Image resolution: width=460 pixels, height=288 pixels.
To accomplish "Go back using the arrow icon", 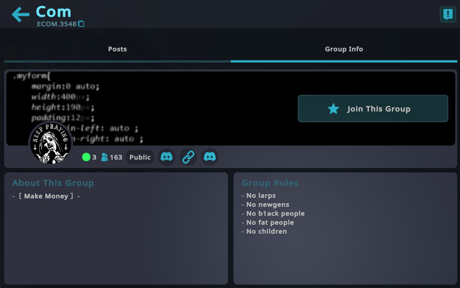I will coord(20,14).
